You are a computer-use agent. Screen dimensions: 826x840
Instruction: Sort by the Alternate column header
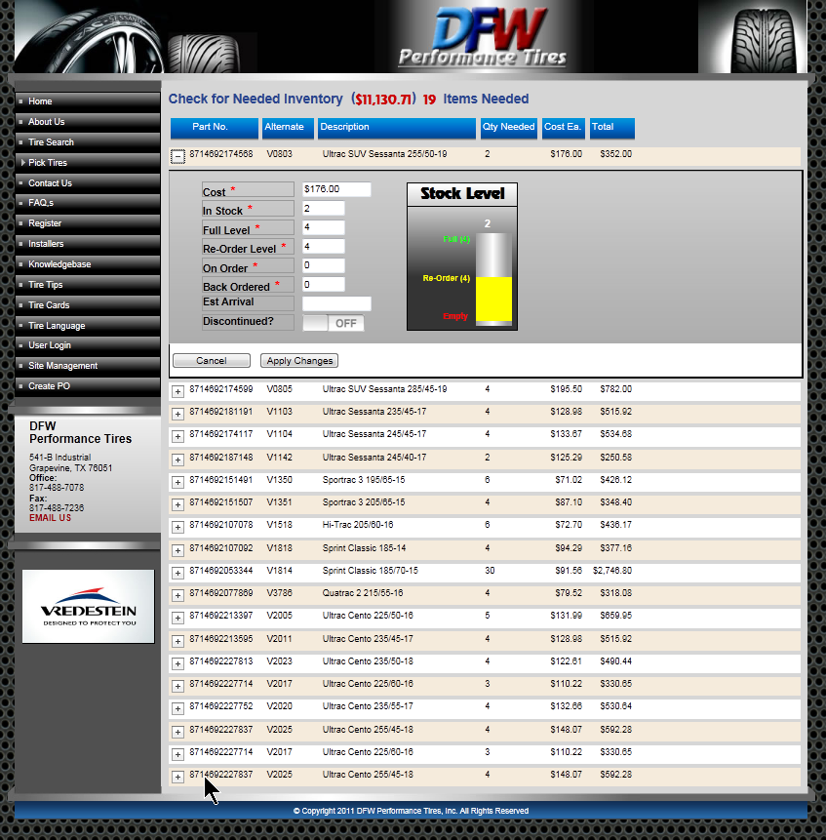288,128
